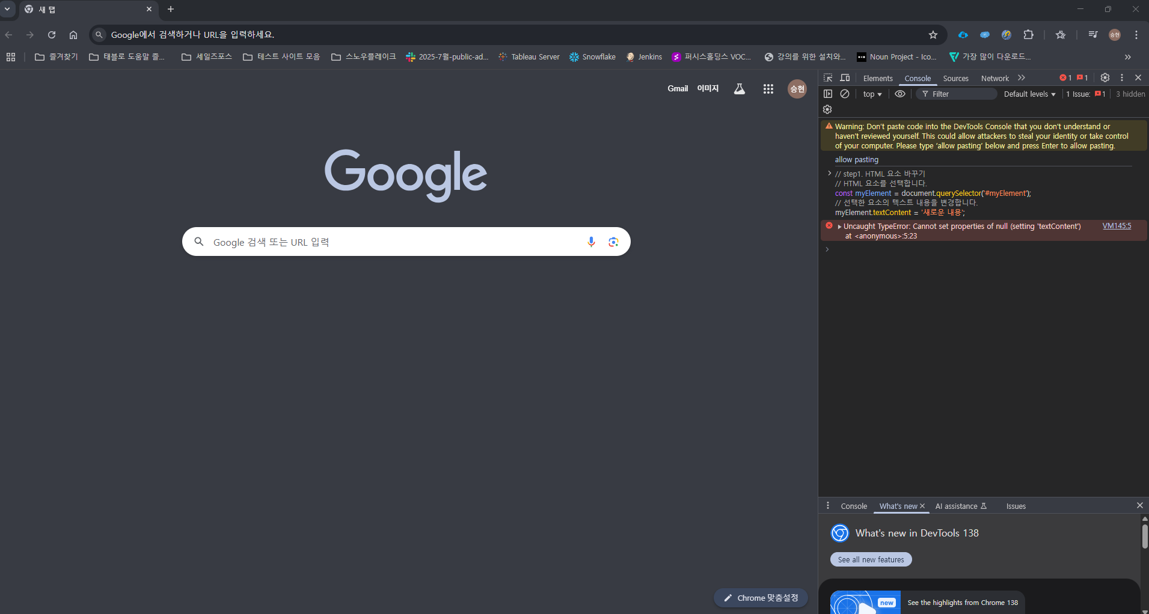The width and height of the screenshot is (1149, 614).
Task: Open the Tableau Server bookmark
Action: pyautogui.click(x=529, y=57)
